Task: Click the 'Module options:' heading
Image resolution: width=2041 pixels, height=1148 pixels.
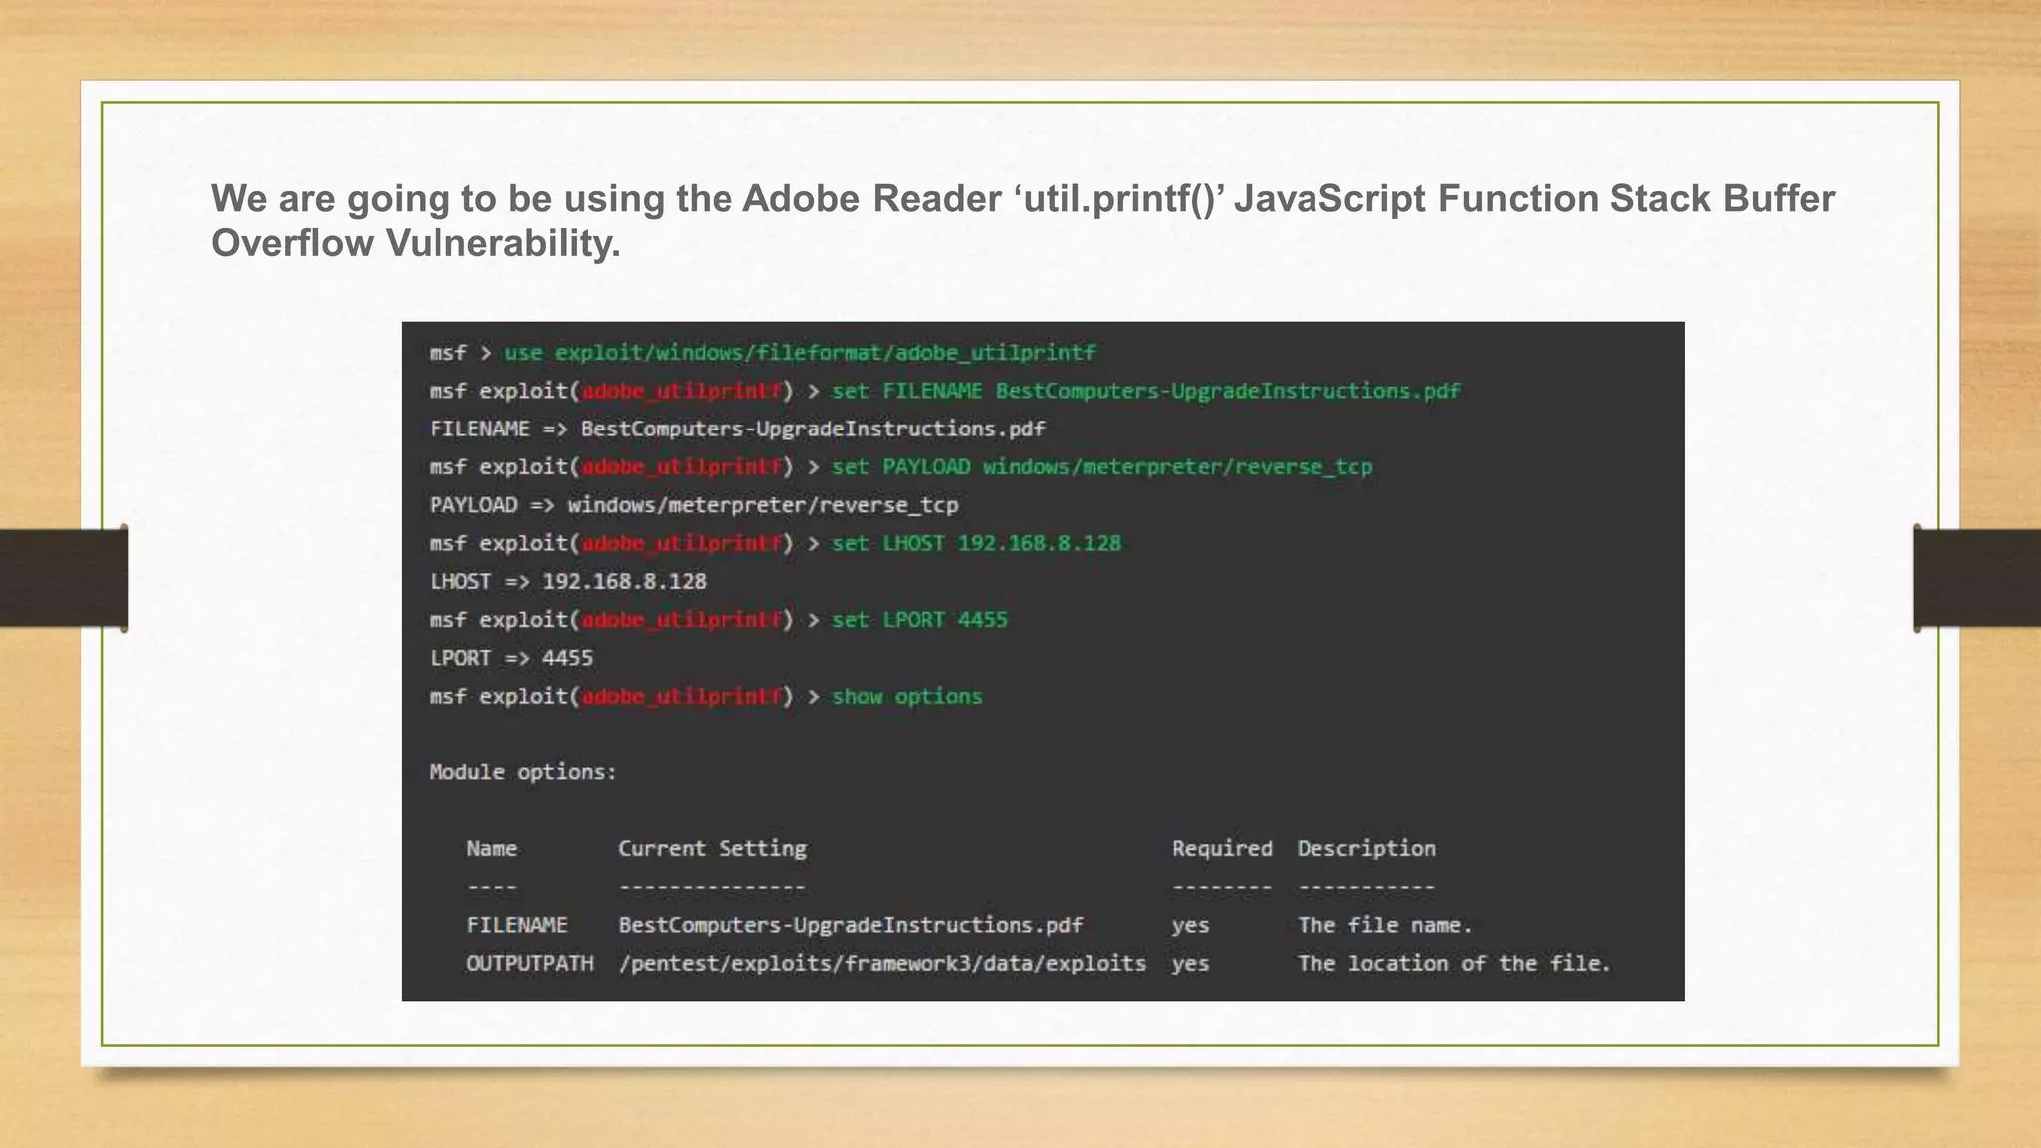Action: coord(522,772)
